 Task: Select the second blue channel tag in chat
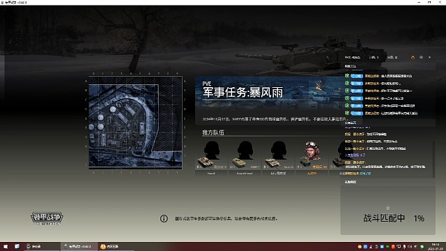click(x=357, y=84)
